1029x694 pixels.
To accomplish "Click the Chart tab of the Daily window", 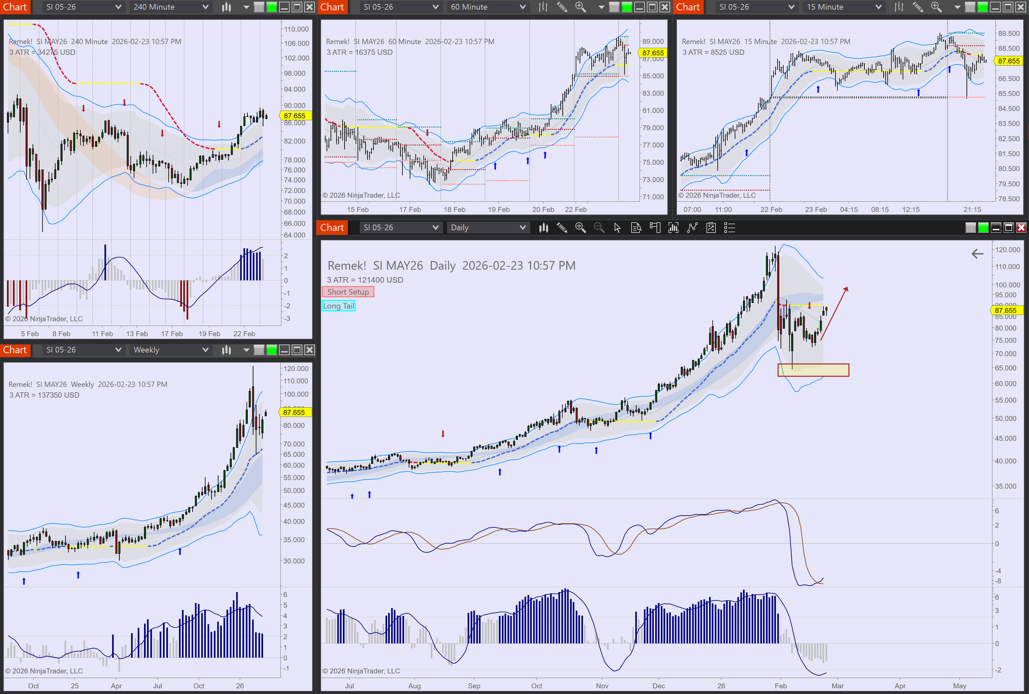I will pyautogui.click(x=332, y=228).
